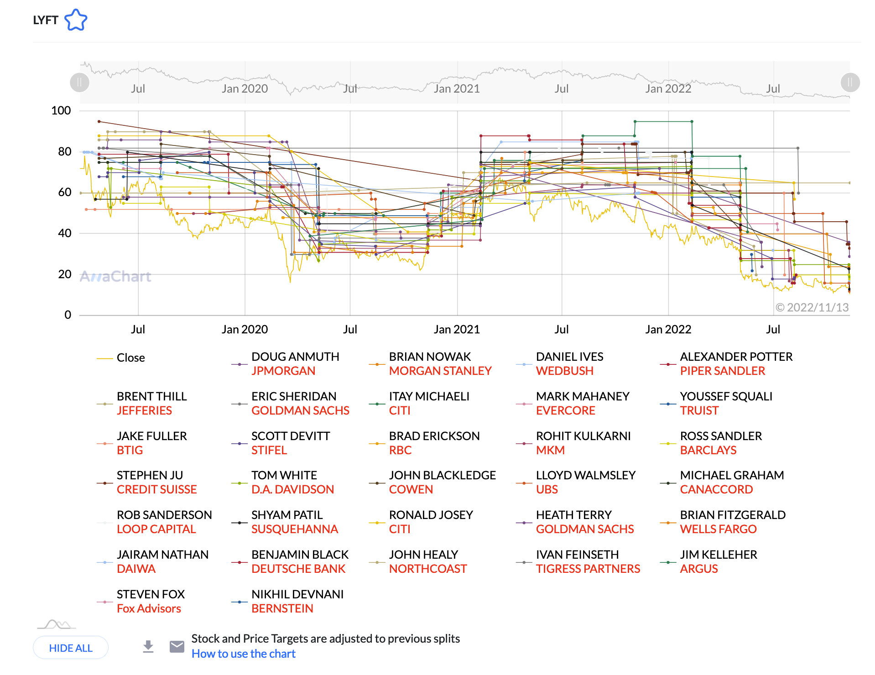875x675 pixels.
Task: Grab the left range navigator handle
Action: coord(79,83)
